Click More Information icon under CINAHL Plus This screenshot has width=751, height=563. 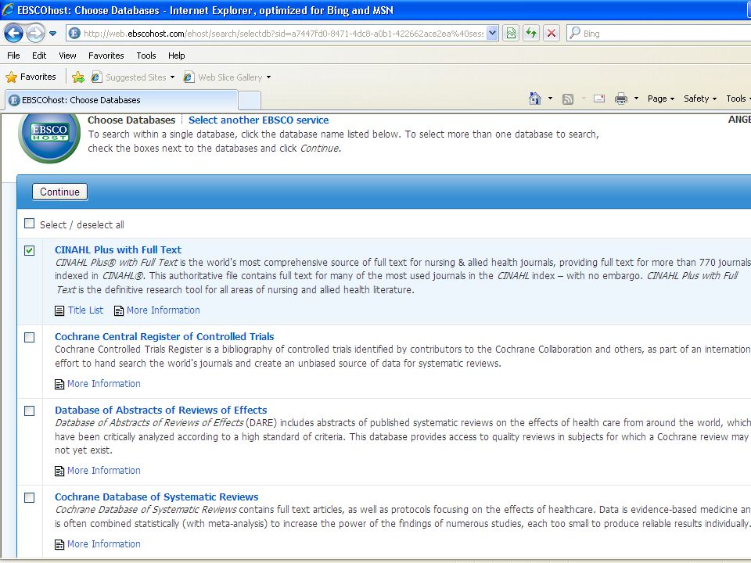[x=119, y=310]
